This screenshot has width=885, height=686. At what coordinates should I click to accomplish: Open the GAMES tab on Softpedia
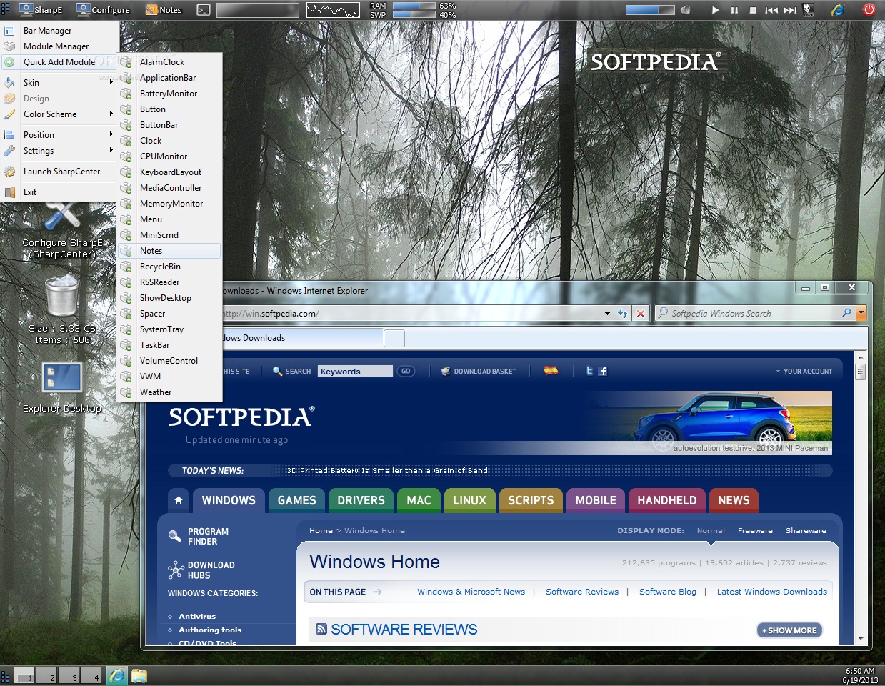coord(296,500)
